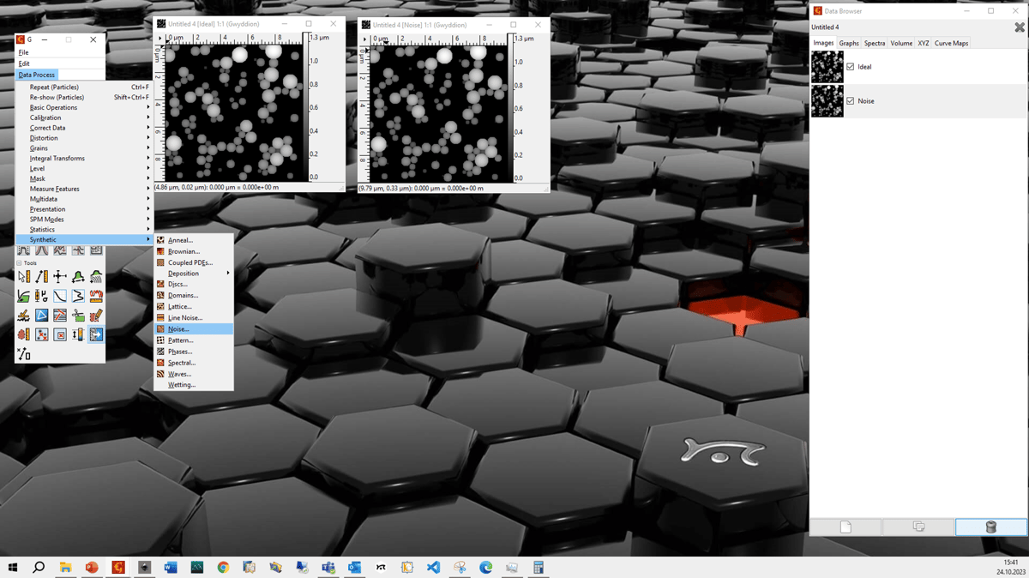Expand the Basic Operations submenu
The width and height of the screenshot is (1029, 578).
pyautogui.click(x=84, y=107)
